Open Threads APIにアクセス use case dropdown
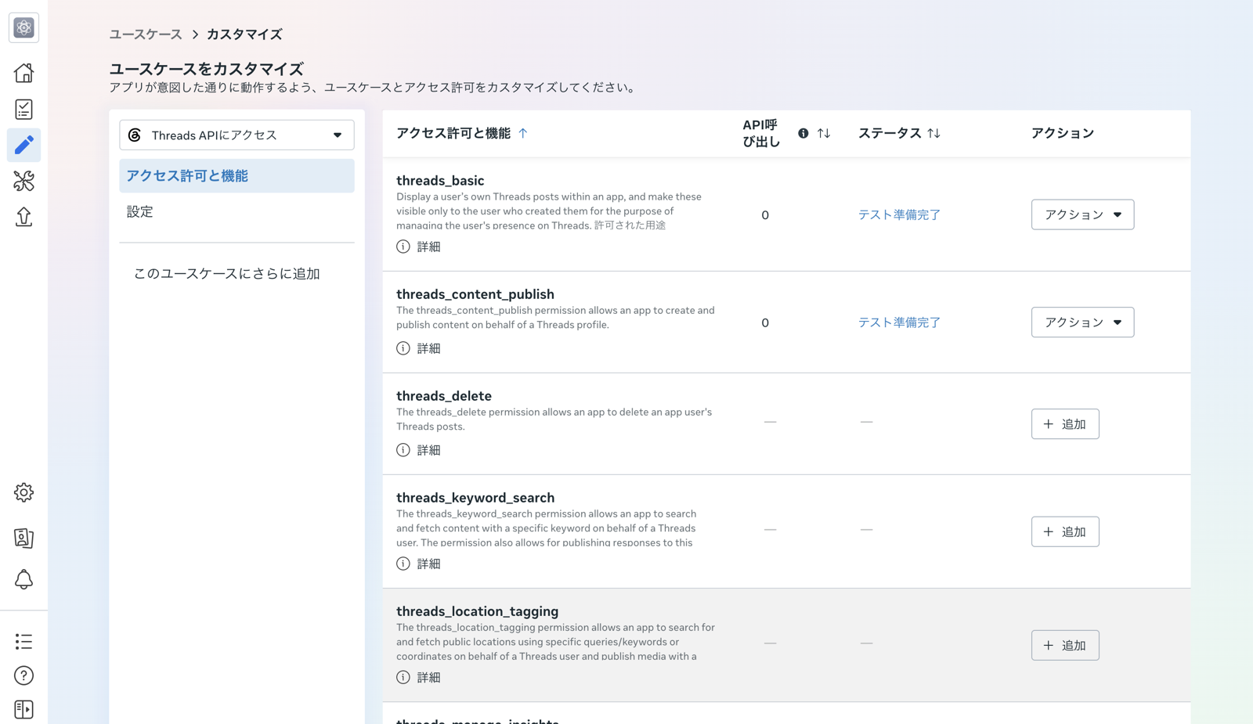 click(237, 135)
